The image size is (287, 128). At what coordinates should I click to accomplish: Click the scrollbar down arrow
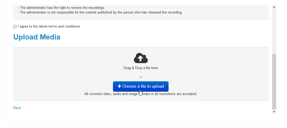point(274,111)
